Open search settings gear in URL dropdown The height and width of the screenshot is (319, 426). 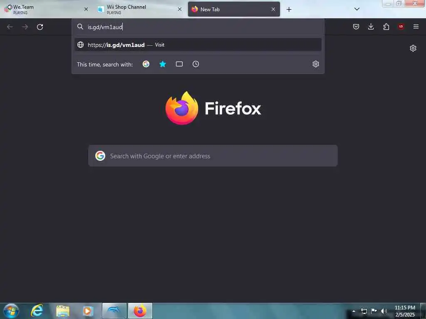click(x=316, y=64)
